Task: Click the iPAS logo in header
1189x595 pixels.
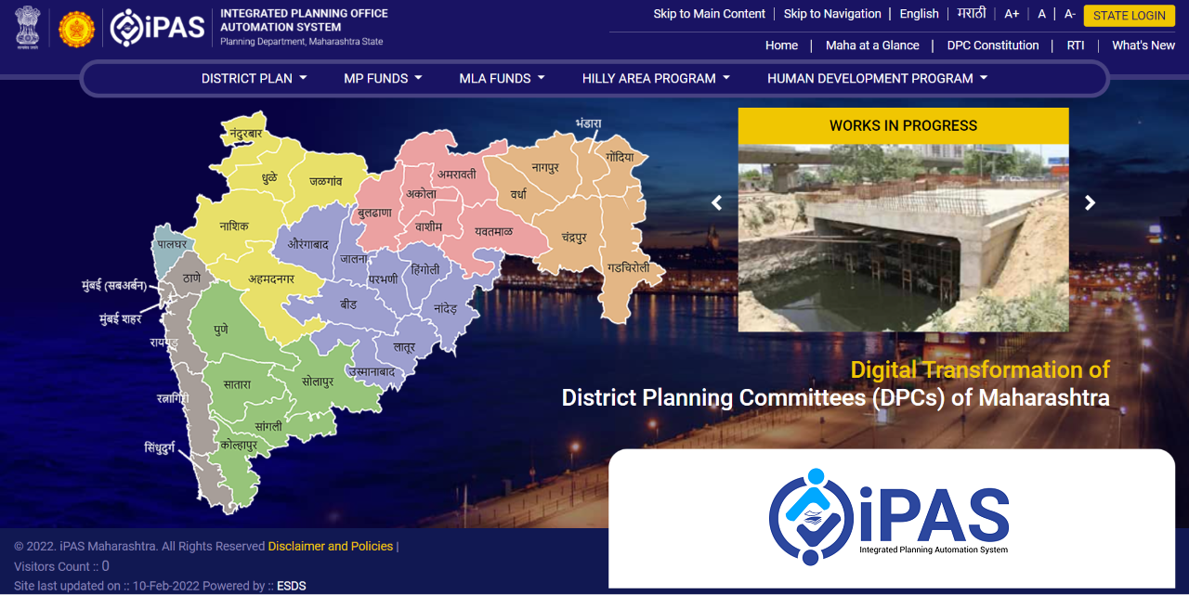Action: [157, 28]
